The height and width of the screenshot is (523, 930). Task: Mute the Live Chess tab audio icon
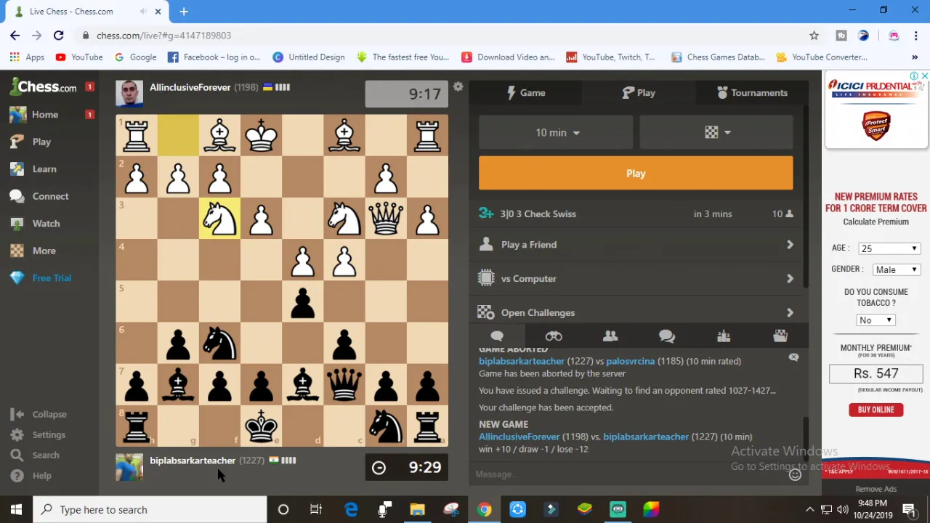[x=144, y=12]
